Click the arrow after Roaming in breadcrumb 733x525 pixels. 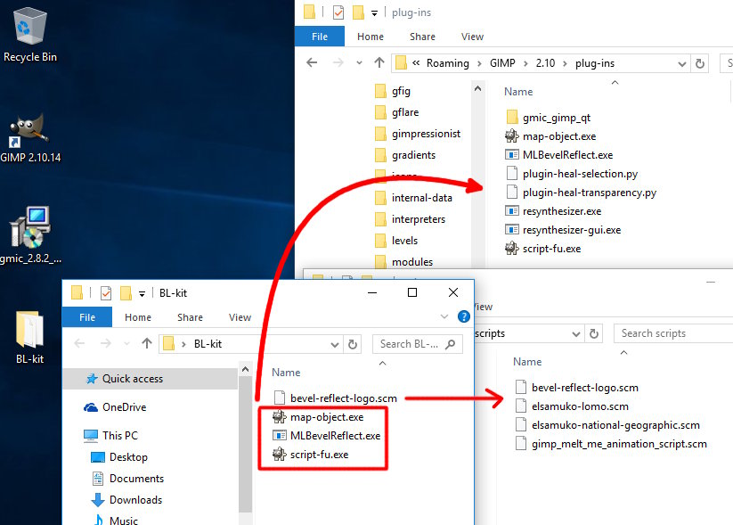pyautogui.click(x=480, y=63)
